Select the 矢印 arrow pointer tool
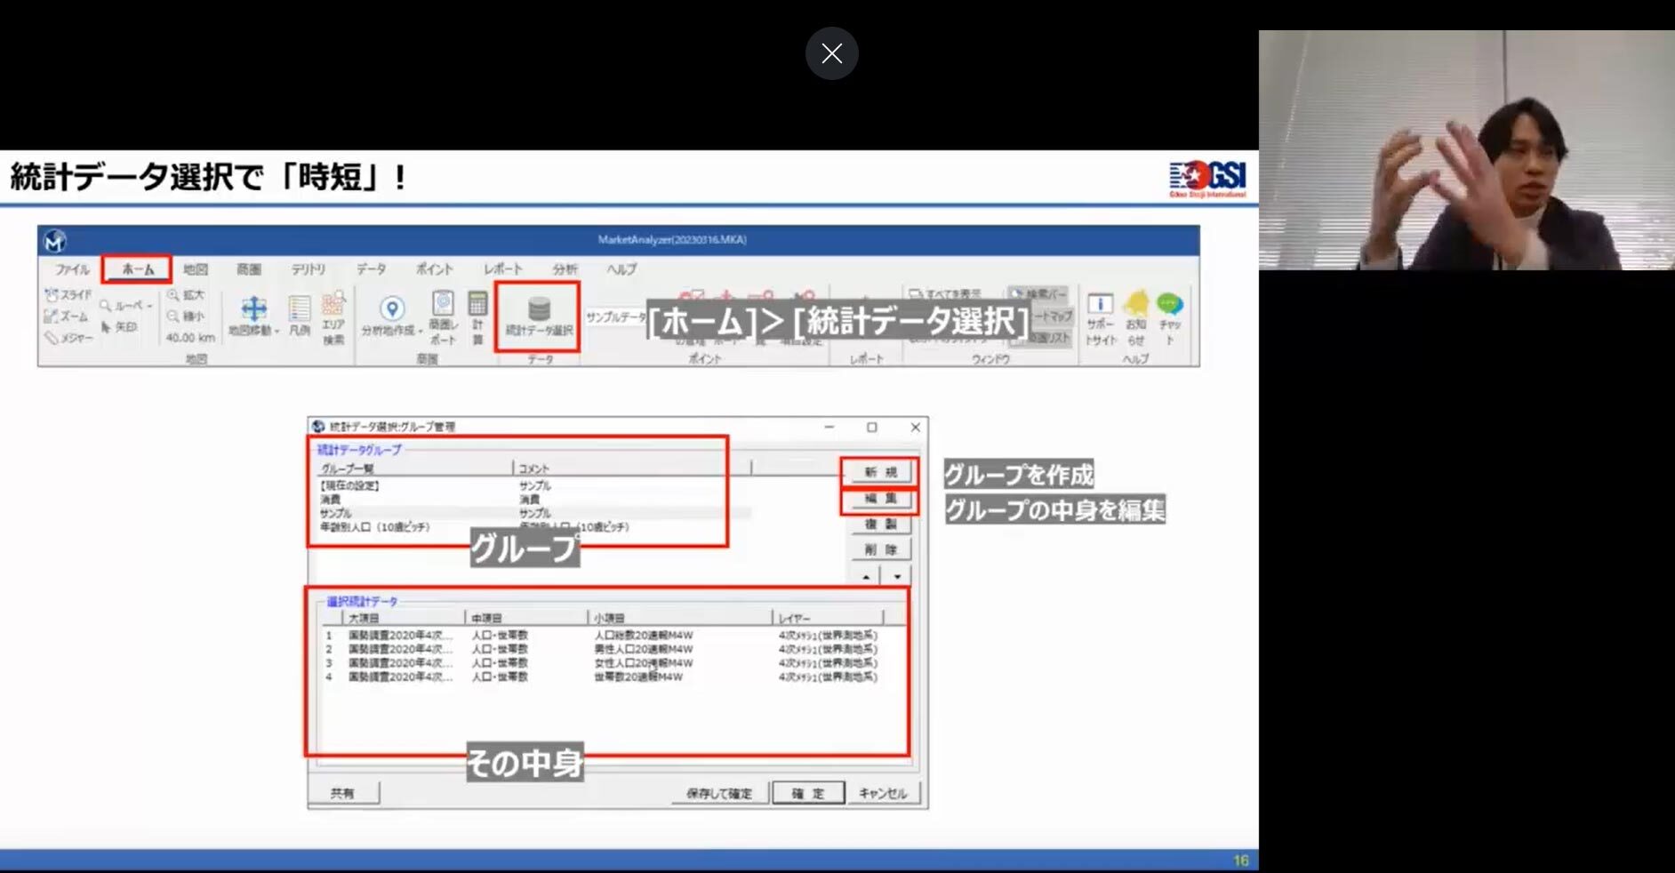Viewport: 1675px width, 873px height. (119, 327)
